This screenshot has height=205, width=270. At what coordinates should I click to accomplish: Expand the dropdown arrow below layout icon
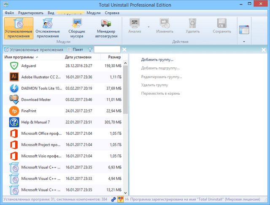click(244, 42)
